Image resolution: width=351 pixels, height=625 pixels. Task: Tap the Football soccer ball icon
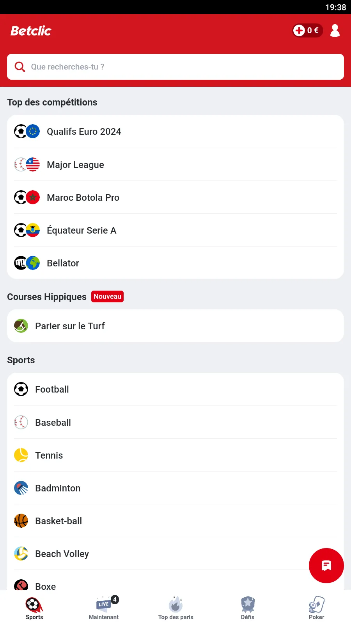point(21,389)
